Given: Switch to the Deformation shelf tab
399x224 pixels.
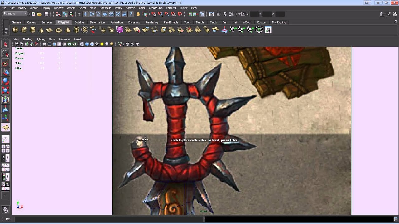Looking at the screenshot, I should [x=97, y=22].
